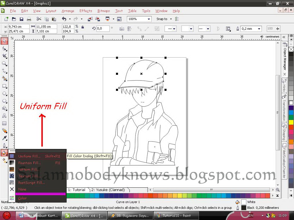Click the no-color X swatch in palette
The width and height of the screenshot is (294, 220).
coord(291,49)
